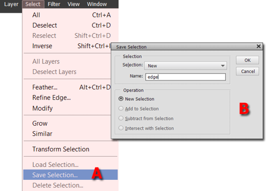Open the Filter menu
This screenshot has height=191, width=275.
click(x=54, y=4)
